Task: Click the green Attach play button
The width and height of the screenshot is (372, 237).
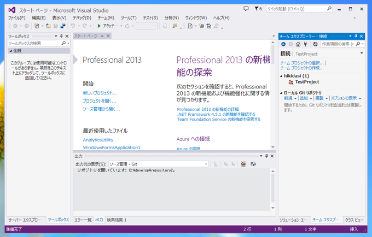Action: click(x=99, y=26)
